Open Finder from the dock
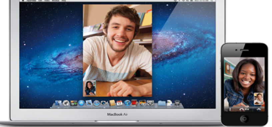 tap(58, 103)
